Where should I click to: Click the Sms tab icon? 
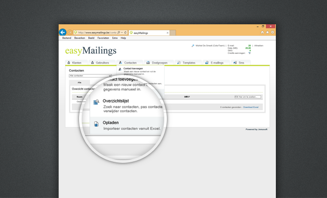click(x=235, y=63)
